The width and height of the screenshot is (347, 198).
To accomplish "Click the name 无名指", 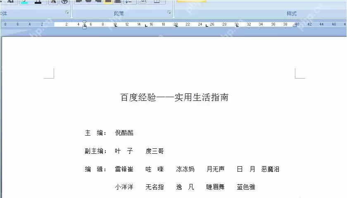I will click(154, 187).
